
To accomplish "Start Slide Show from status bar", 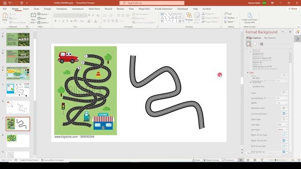I will 262,160.
